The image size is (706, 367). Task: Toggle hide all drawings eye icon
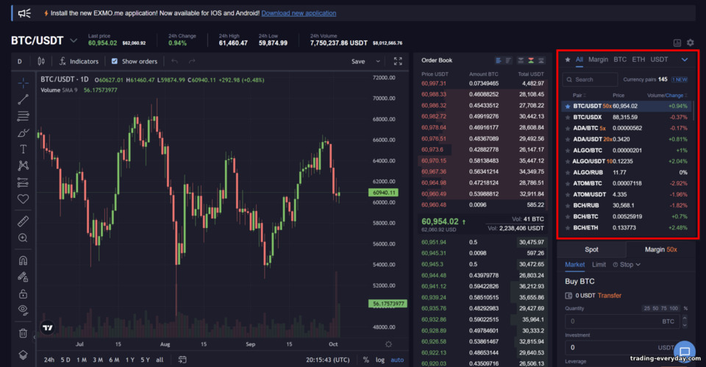(x=23, y=310)
